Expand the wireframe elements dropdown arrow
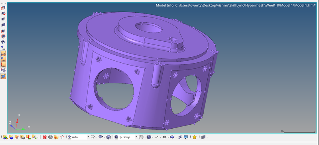 [x=145, y=137]
